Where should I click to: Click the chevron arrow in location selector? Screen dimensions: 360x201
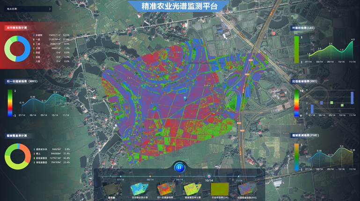[51, 8]
